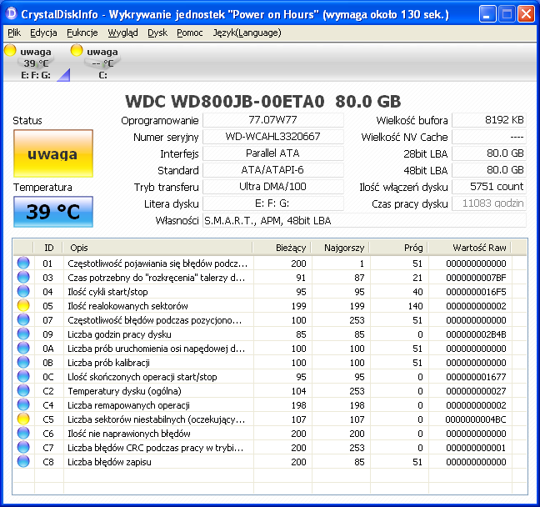Select row 'Ilość realokowanych sektorów'
540x507 pixels.
click(270, 306)
